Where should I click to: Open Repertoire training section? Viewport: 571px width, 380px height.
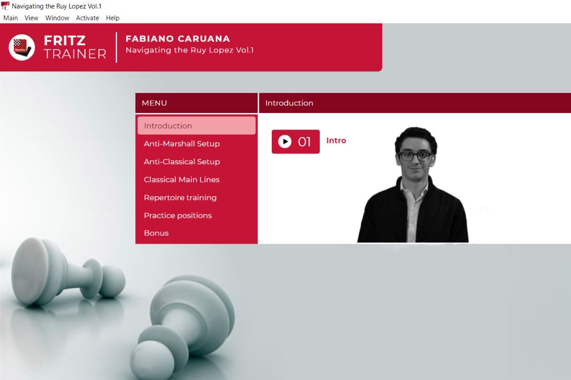click(x=196, y=197)
